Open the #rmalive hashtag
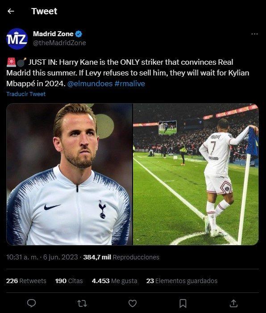 (130, 83)
